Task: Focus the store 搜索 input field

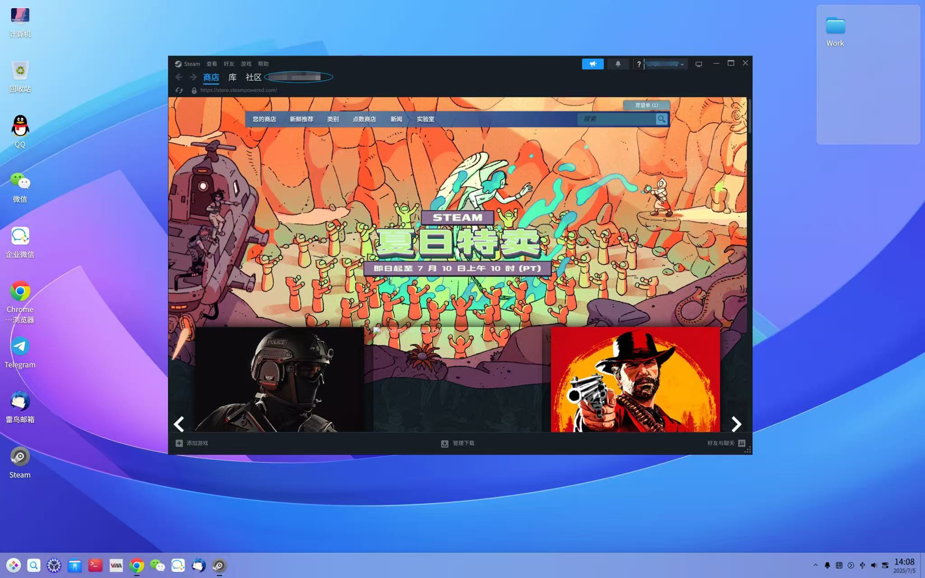Action: coord(617,119)
